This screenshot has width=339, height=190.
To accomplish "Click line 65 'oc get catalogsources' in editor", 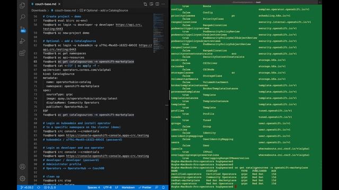I will pos(96,62).
